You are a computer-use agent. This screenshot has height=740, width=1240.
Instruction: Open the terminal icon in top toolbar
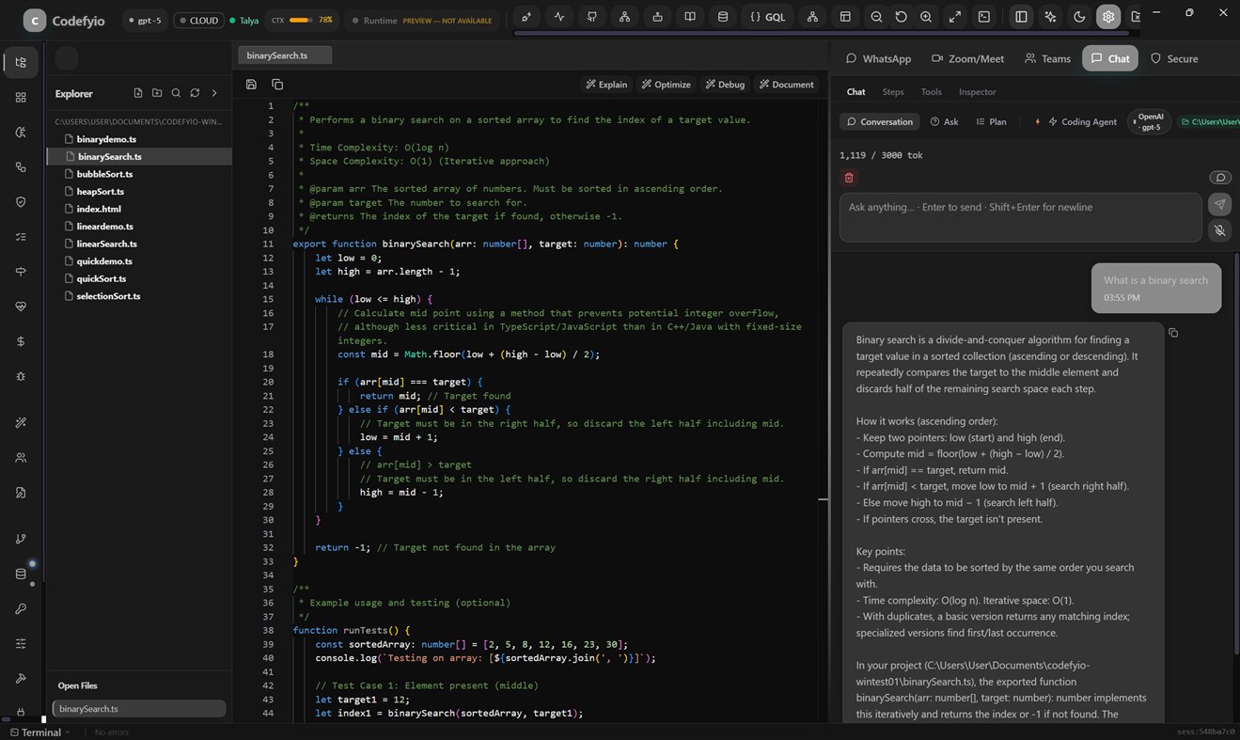point(984,17)
